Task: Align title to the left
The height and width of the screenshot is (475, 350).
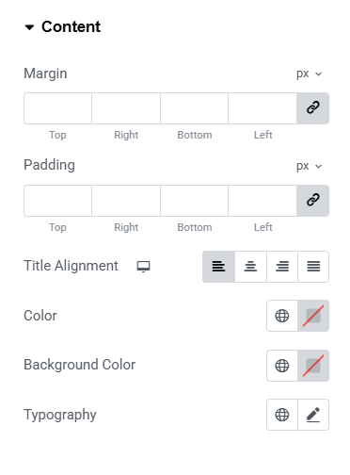Action: click(218, 267)
